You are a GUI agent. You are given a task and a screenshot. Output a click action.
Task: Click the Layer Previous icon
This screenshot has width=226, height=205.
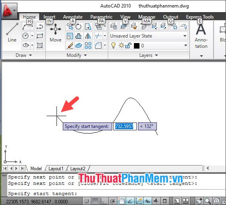coord(144,26)
